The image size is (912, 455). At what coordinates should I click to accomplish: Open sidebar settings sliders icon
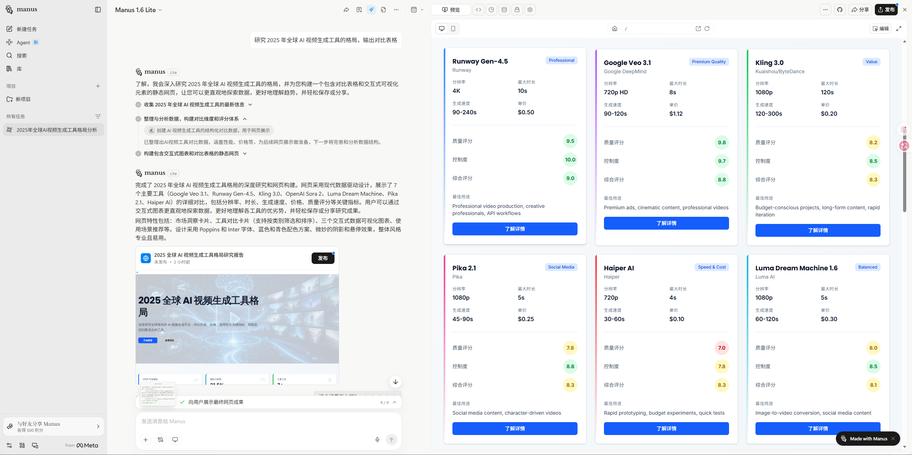9,445
